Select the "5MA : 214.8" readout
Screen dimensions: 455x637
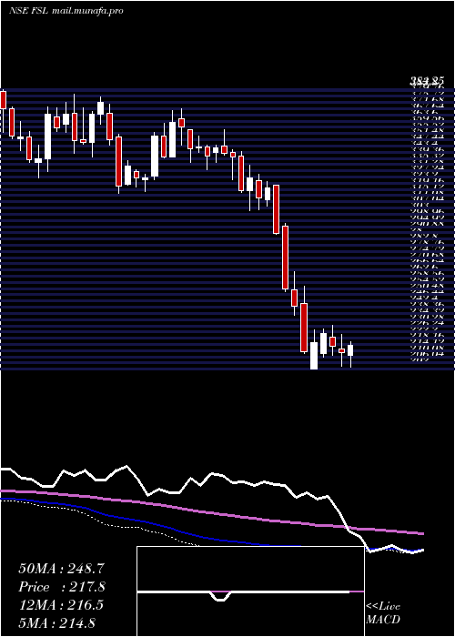[56, 622]
